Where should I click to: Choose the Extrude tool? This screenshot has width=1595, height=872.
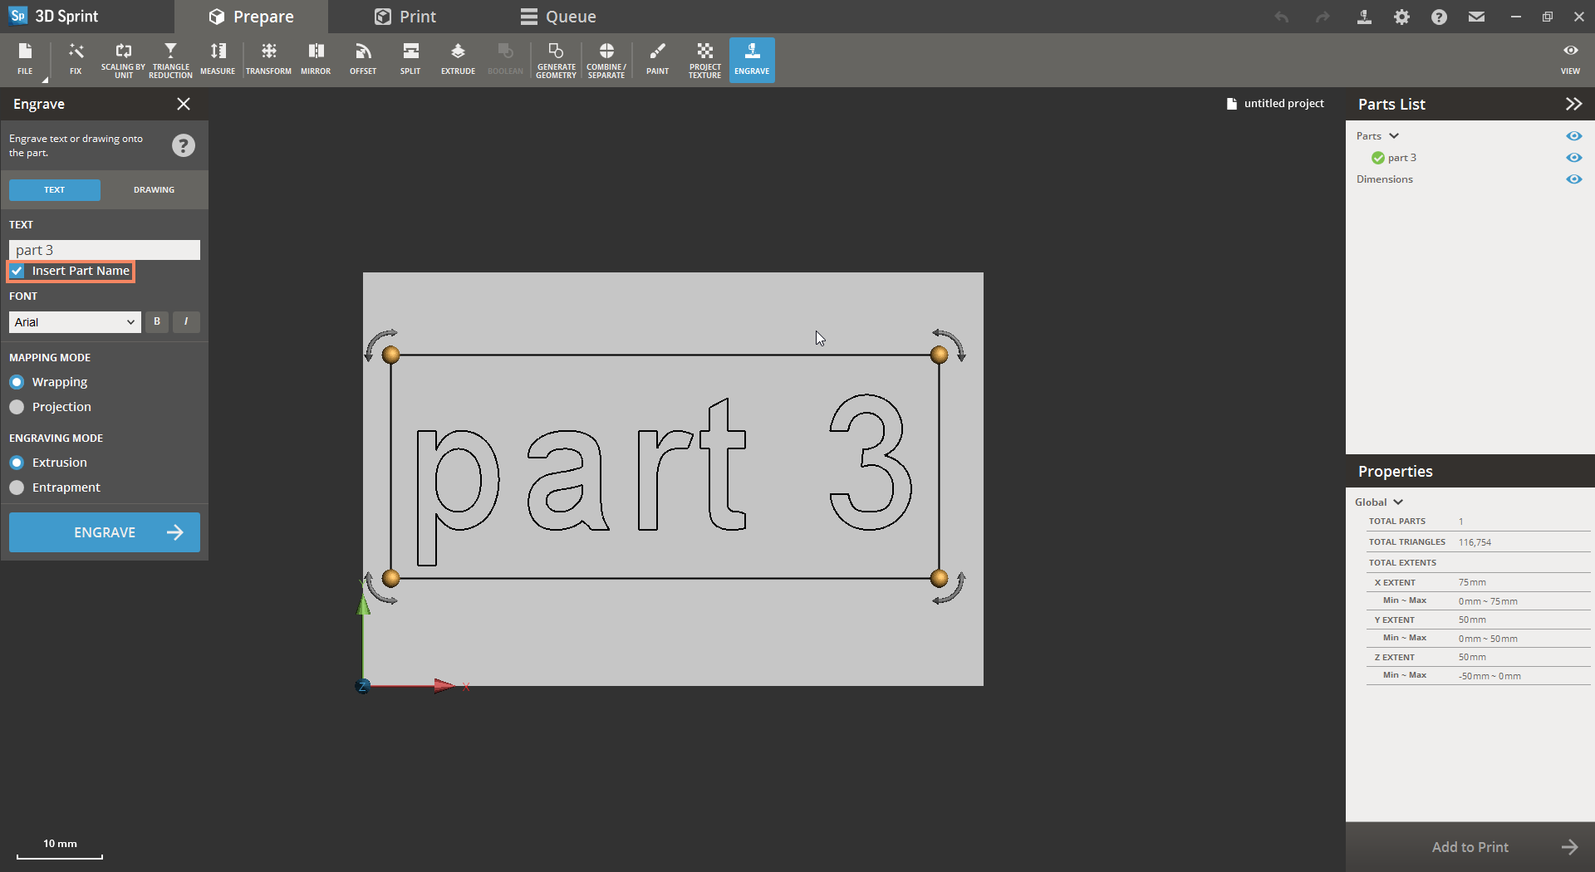click(x=458, y=60)
